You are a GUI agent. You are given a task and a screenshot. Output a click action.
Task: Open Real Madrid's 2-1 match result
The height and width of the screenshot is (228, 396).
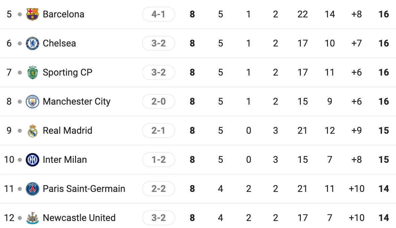click(158, 131)
